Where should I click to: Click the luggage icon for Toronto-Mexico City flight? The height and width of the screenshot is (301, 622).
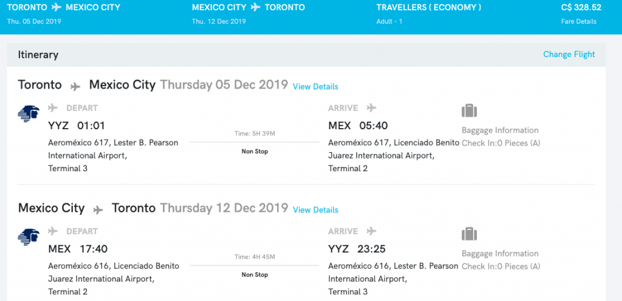[470, 110]
